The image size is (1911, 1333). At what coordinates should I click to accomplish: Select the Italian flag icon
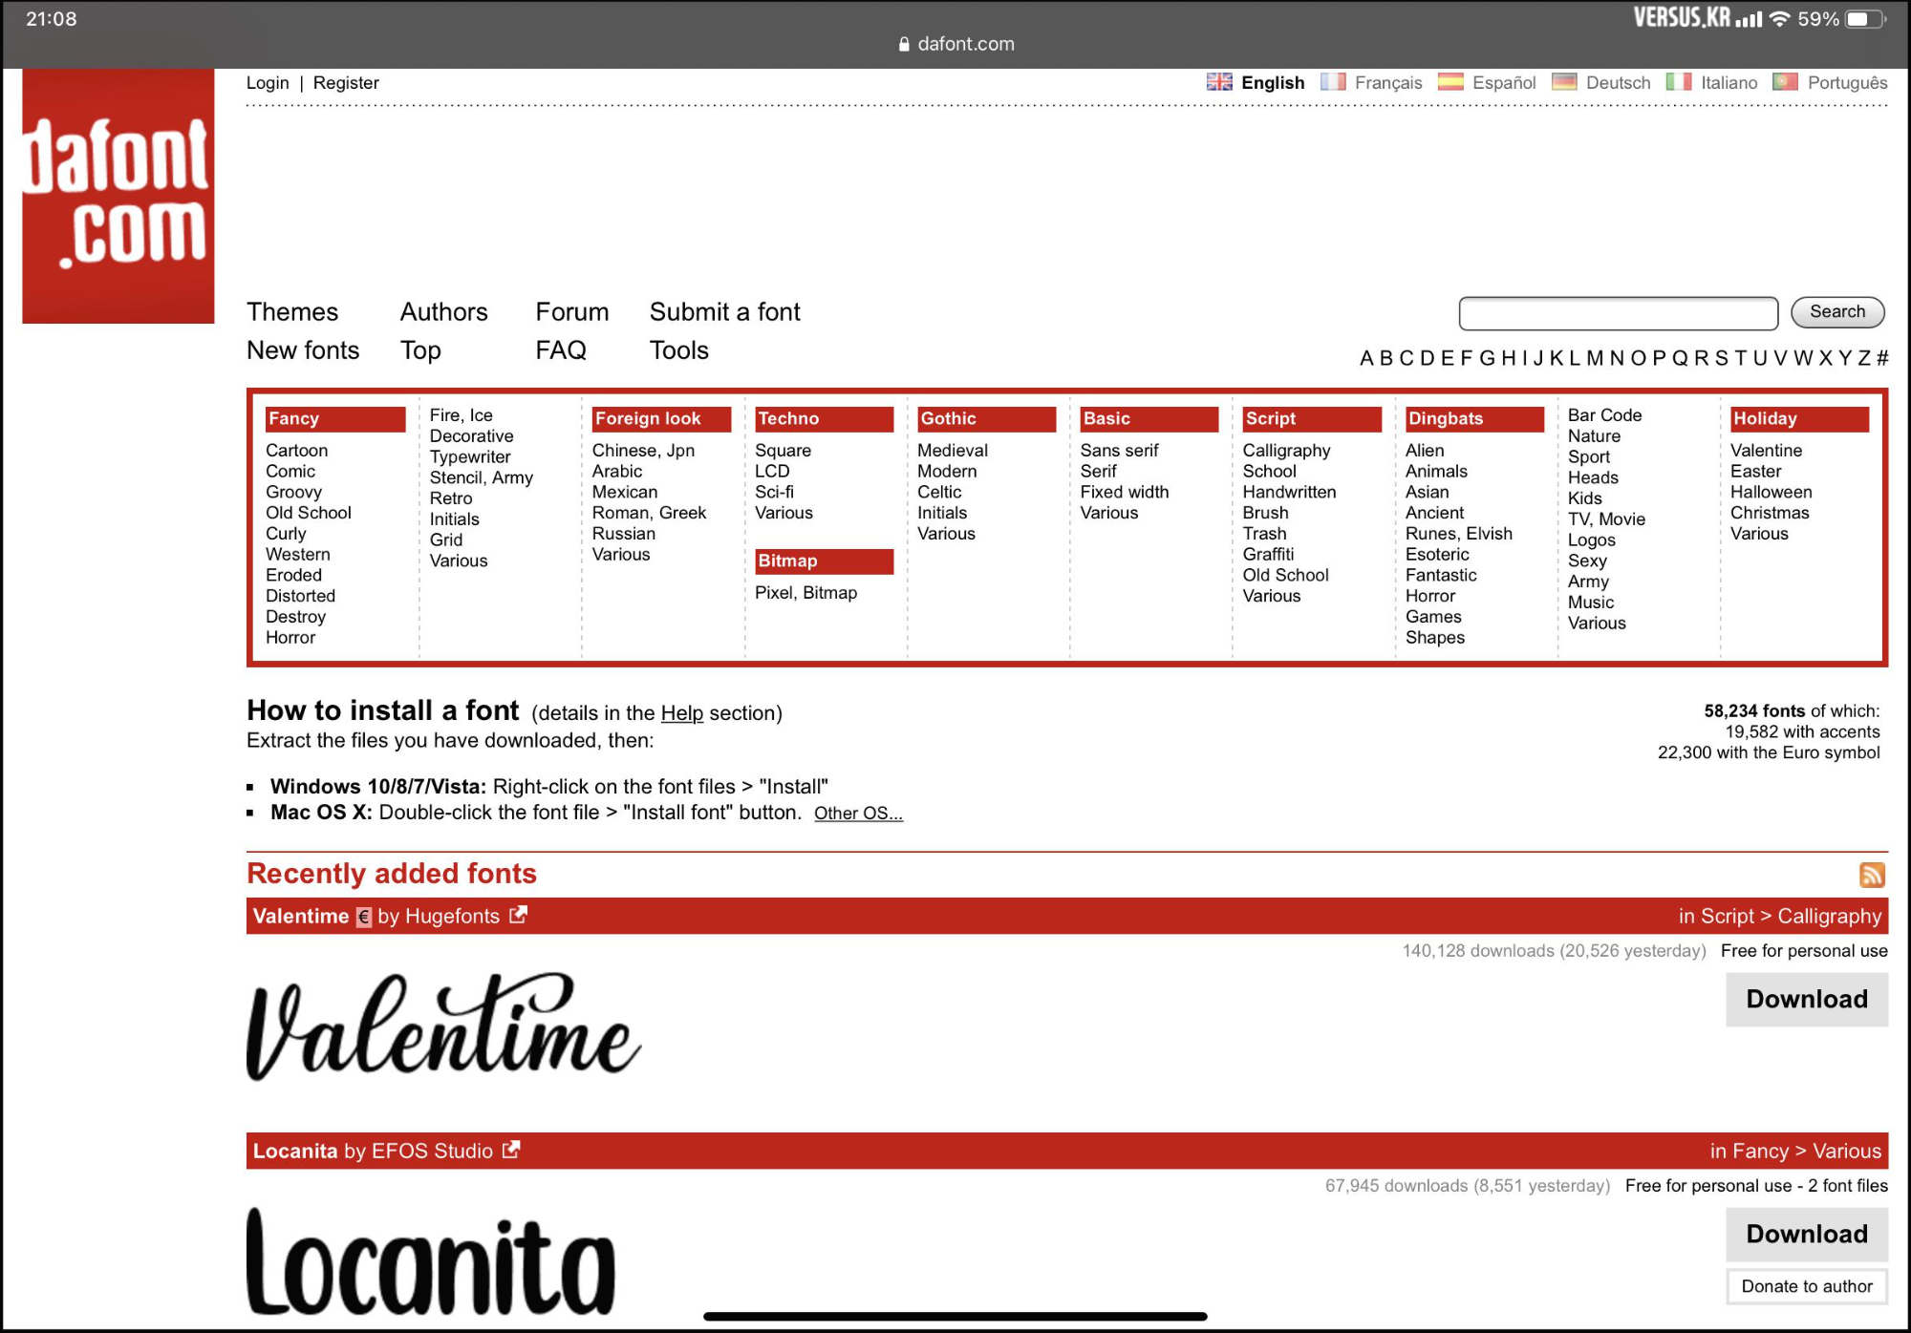pyautogui.click(x=1679, y=82)
